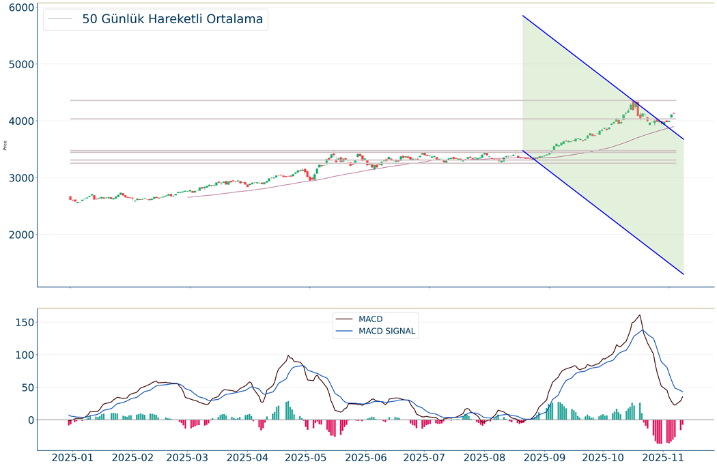Viewport: 717px width, 466px height.
Task: Click the 6000 price axis tick label
Action: click(23, 8)
